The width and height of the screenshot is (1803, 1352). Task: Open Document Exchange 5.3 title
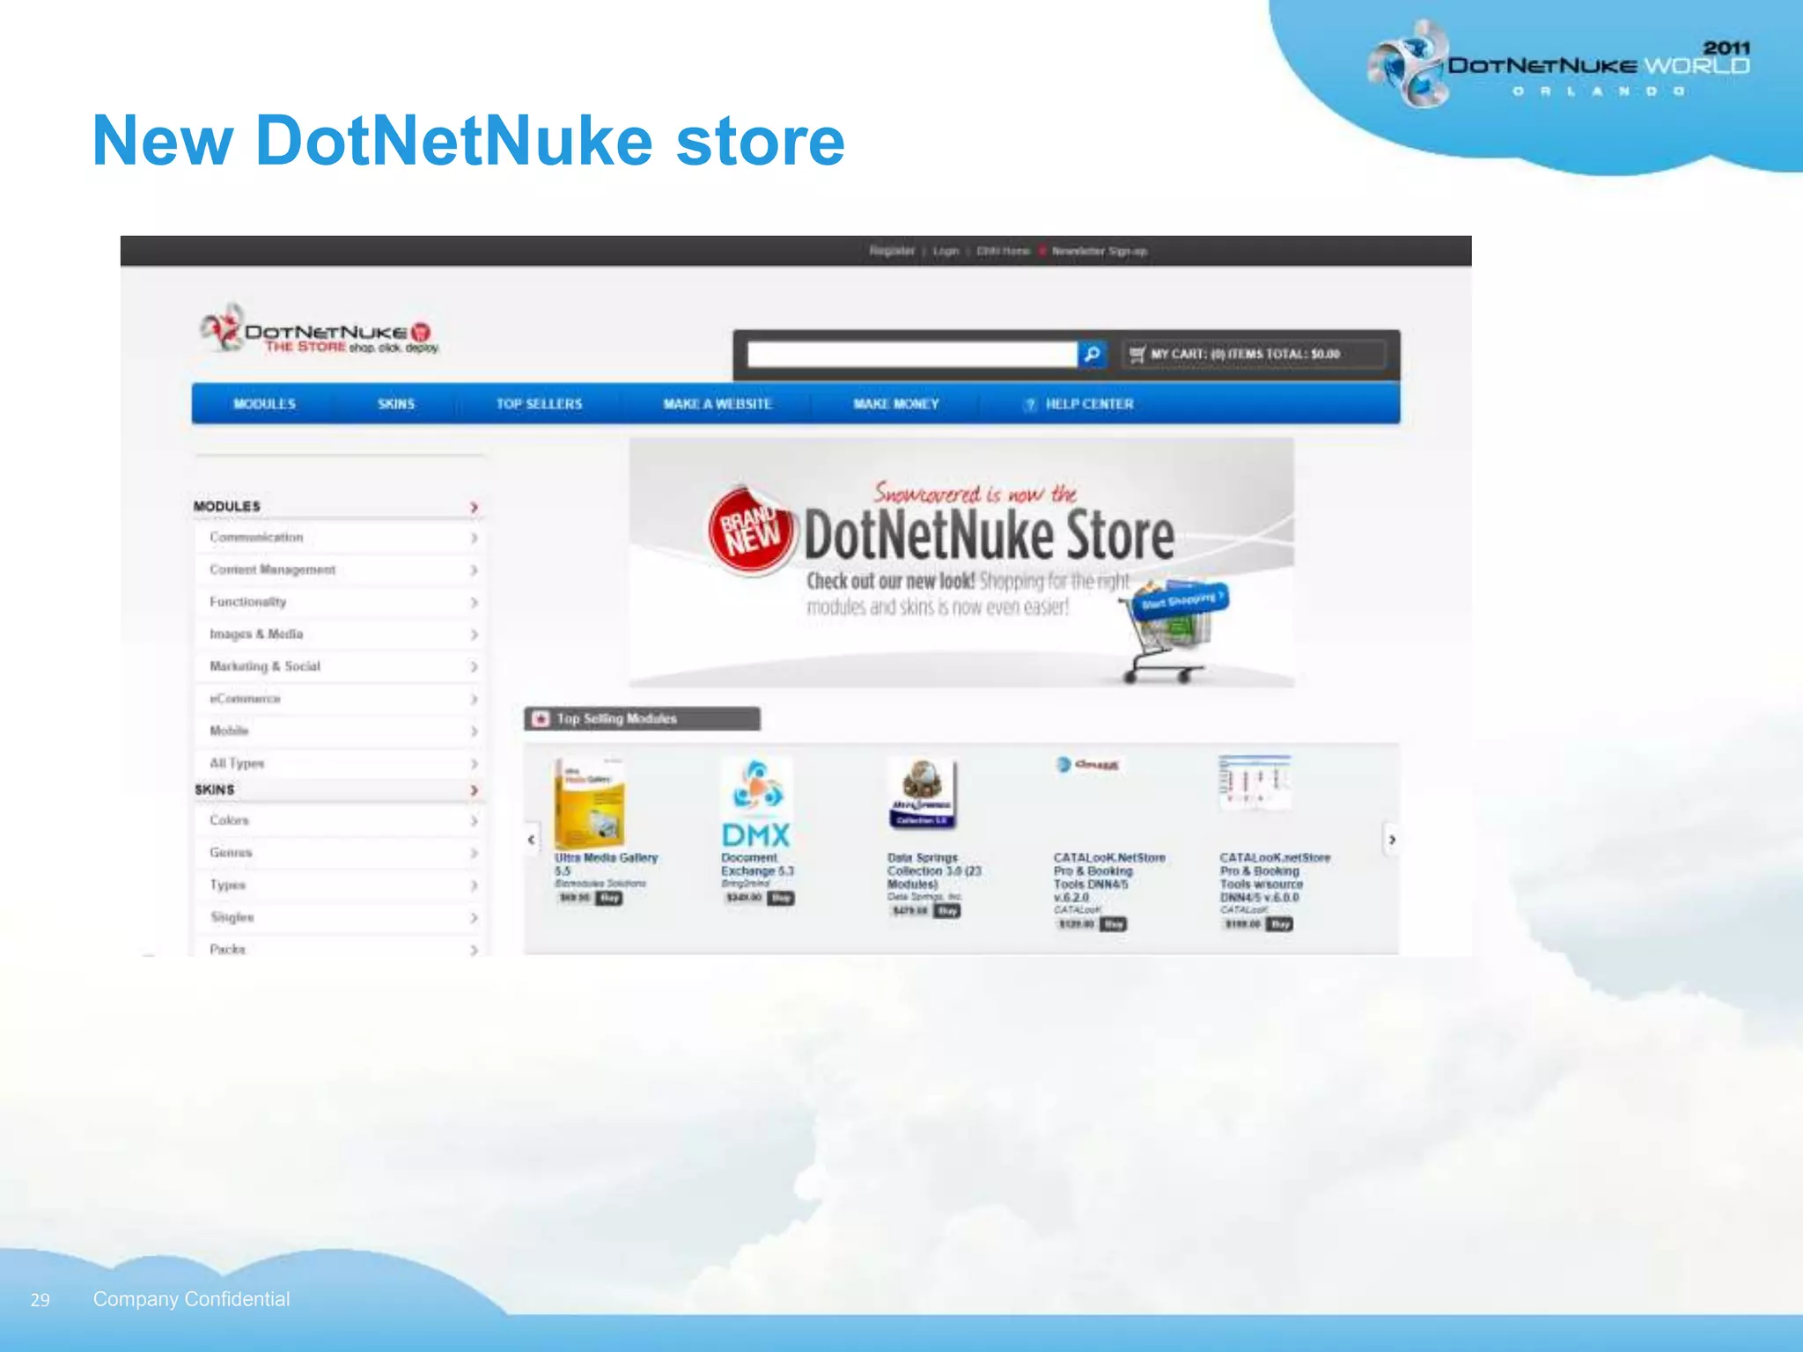point(757,863)
